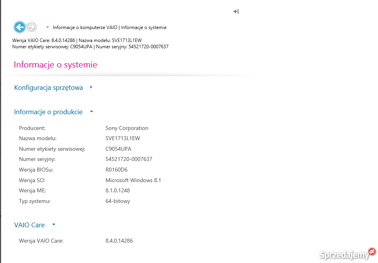The image size is (378, 263).
Task: Collapse the Informacje o produkcie section arrow
Action: coord(92,112)
